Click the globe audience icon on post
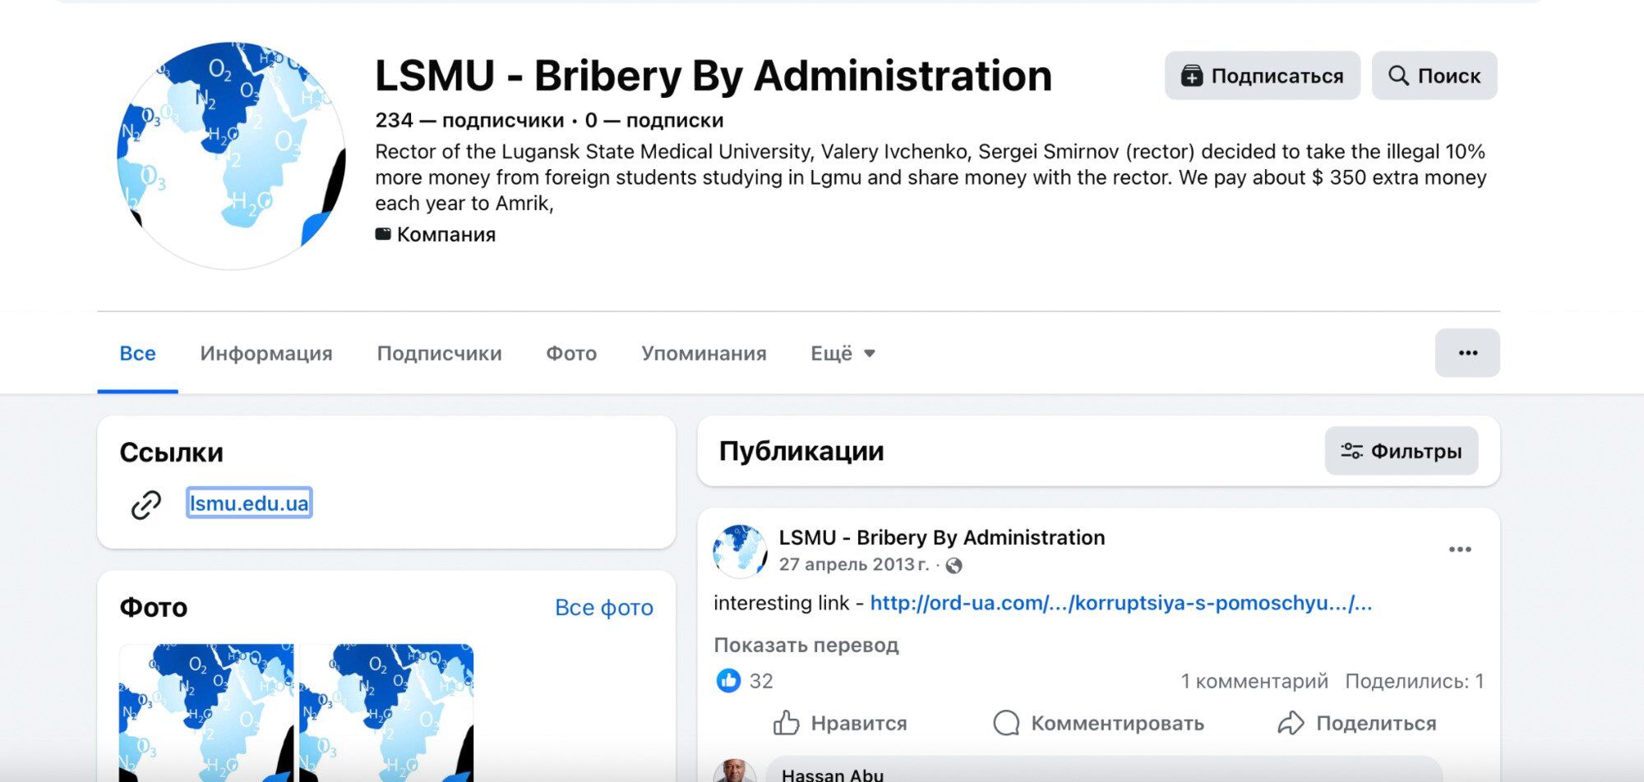Screen dimensions: 1644x782 point(954,565)
